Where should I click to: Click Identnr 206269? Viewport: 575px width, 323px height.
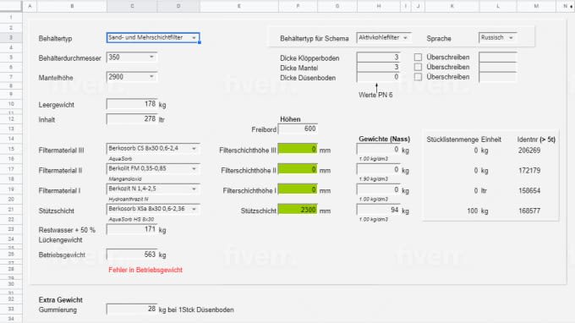pyautogui.click(x=529, y=151)
